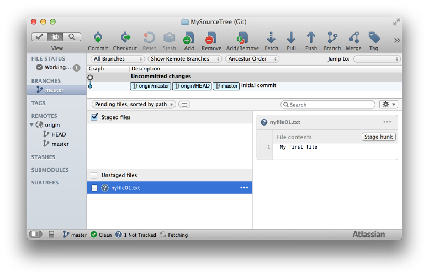This screenshot has width=429, height=277.
Task: Toggle the sidebar button in the status bar
Action: point(35,234)
